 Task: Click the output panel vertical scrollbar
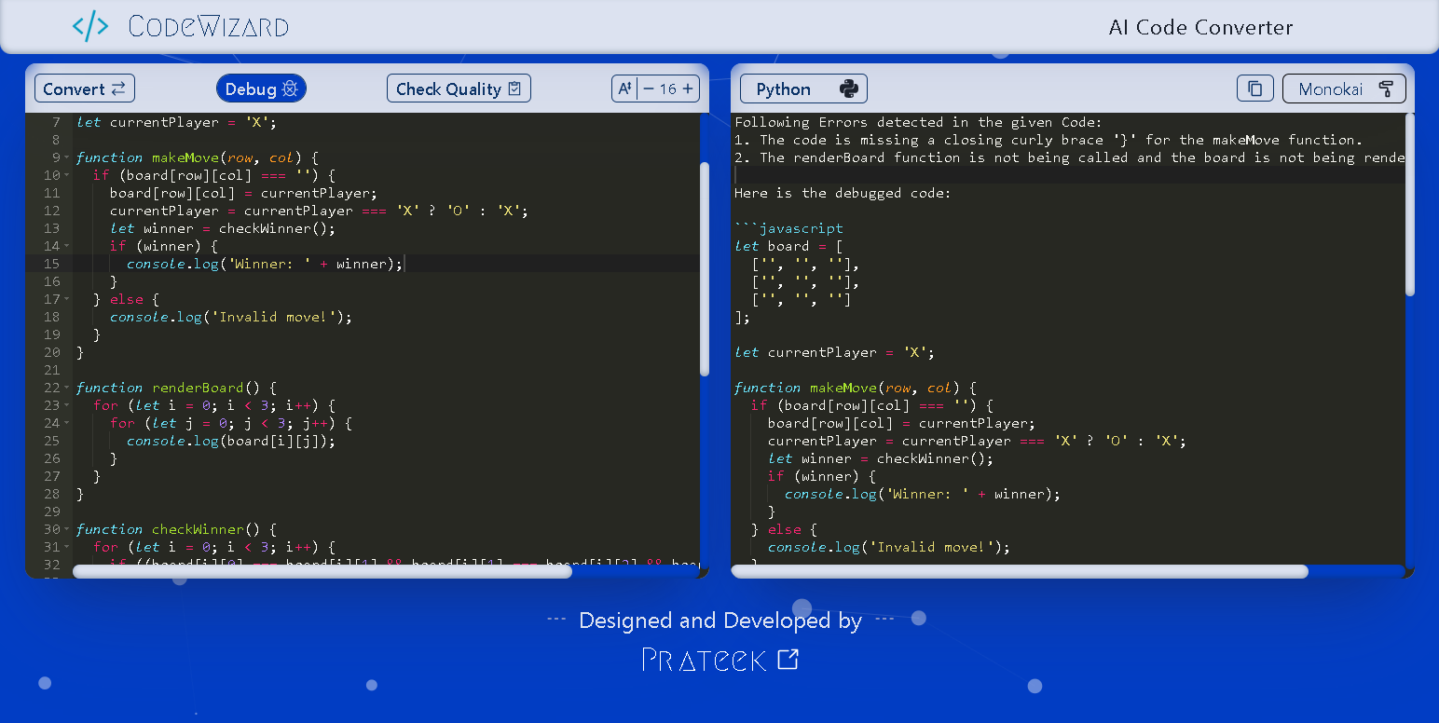coord(1409,205)
